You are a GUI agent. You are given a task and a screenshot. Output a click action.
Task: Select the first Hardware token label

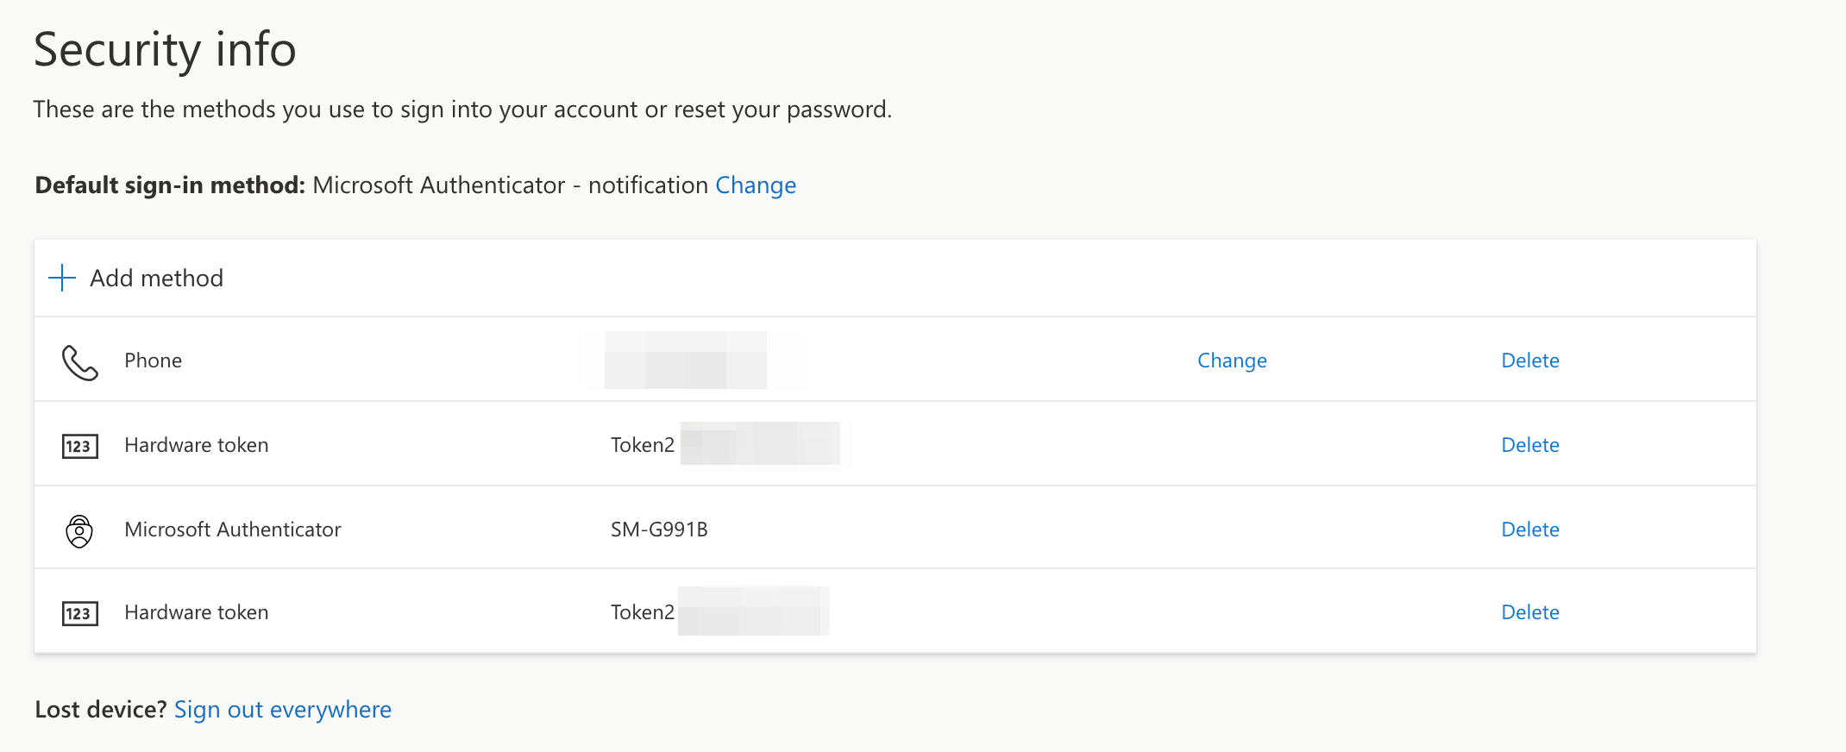pyautogui.click(x=196, y=445)
